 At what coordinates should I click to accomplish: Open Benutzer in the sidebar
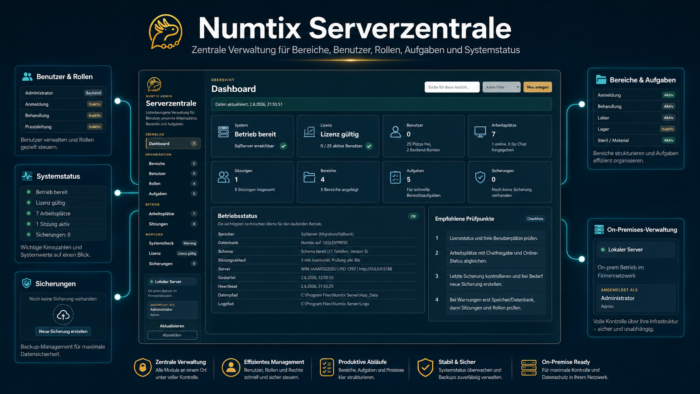172,174
